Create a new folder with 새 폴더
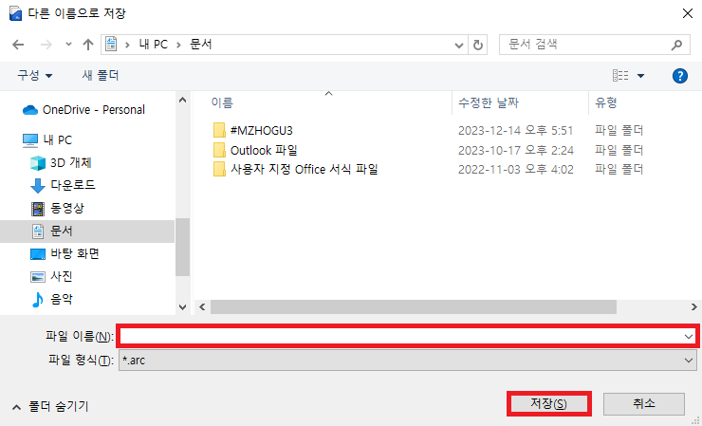 coord(101,75)
